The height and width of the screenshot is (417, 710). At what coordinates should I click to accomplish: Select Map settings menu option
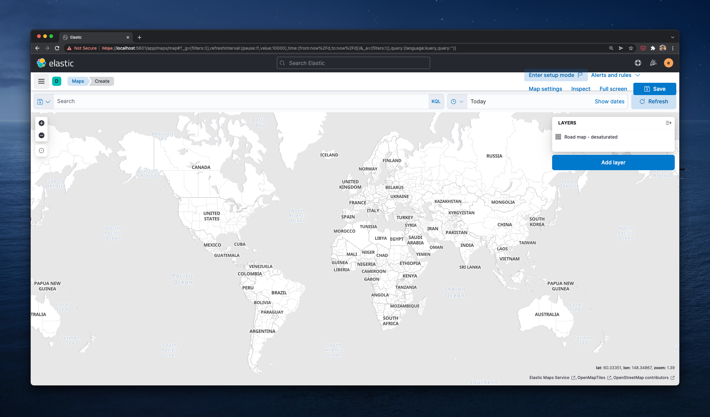click(545, 89)
